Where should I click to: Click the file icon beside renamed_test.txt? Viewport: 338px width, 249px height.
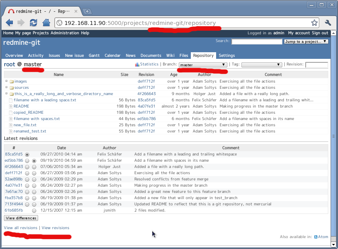11,131
